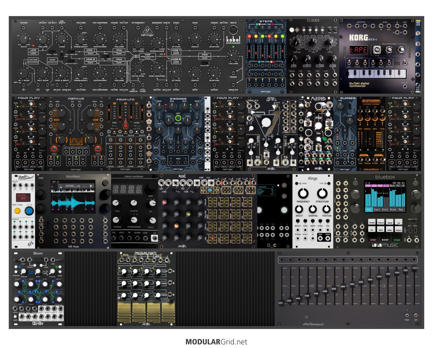Image resolution: width=433 pixels, height=348 pixels.
Task: Select the Rec tab on bluebox screen
Action: coord(401,209)
